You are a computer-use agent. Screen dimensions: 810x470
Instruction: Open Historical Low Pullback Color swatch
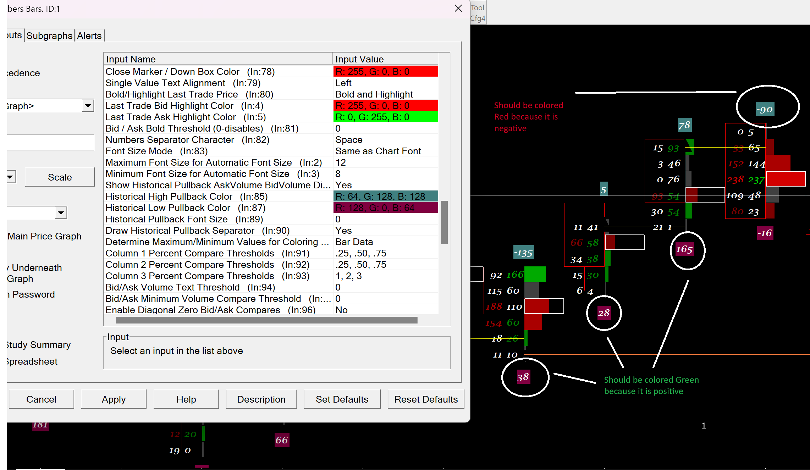coord(385,208)
